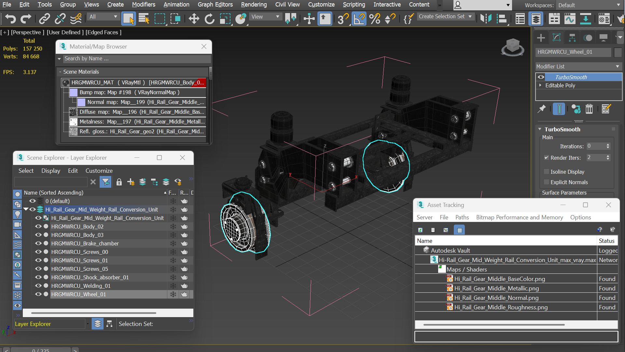
Task: Click Pin Stack icon in modifier panel
Action: [542, 109]
